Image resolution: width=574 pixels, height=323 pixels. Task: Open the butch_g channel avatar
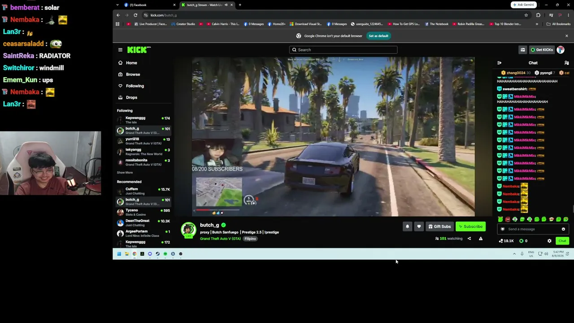(x=188, y=230)
